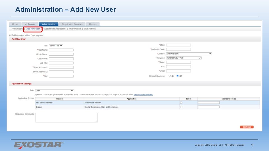269x151 pixels.
Task: Focus the Street Address 1 field
Action: coord(61,67)
